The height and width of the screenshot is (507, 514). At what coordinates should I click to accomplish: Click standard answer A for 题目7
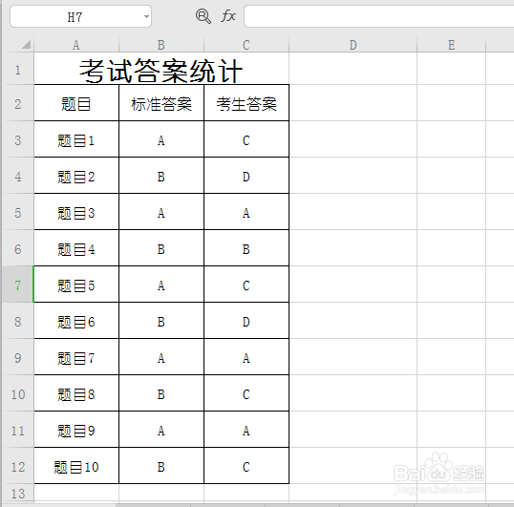click(161, 358)
